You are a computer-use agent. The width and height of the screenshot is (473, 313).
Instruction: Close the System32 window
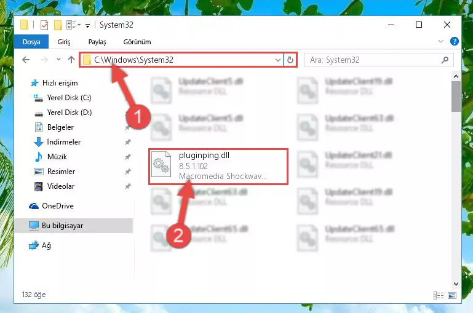[447, 25]
